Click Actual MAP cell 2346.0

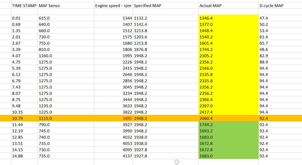tap(228, 68)
